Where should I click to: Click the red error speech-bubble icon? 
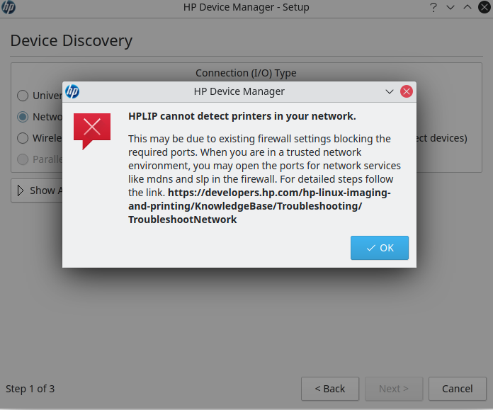click(x=92, y=131)
